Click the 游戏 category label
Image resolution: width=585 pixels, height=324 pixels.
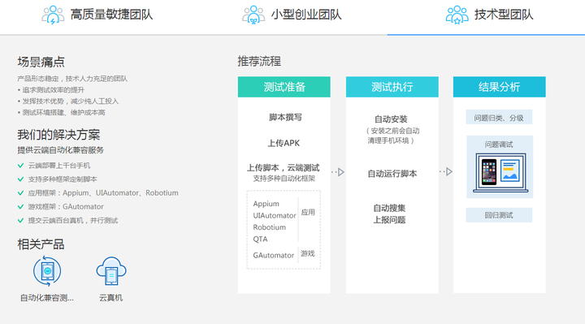click(x=308, y=253)
